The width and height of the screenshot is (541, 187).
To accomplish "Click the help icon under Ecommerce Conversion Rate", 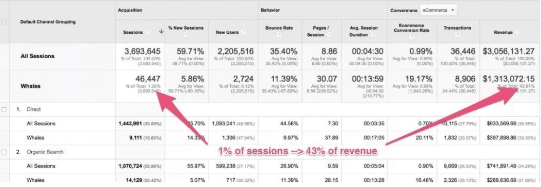I will 412,37.
